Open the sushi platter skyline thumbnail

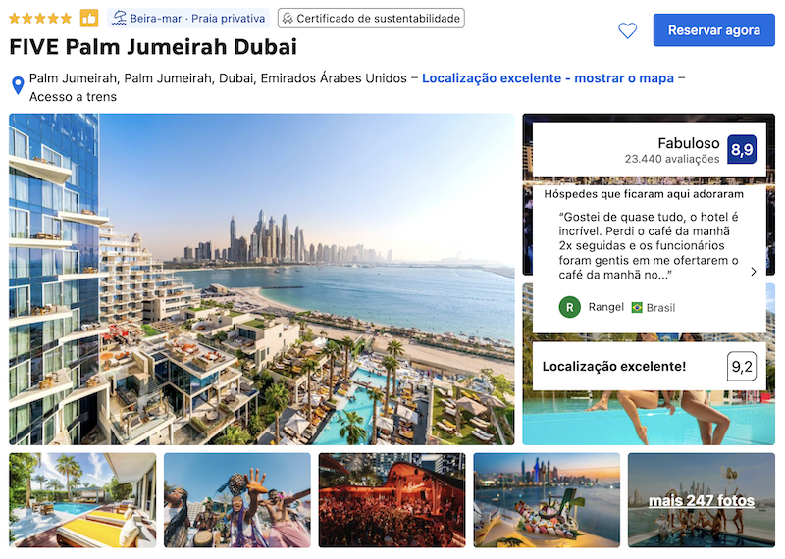[x=547, y=500]
